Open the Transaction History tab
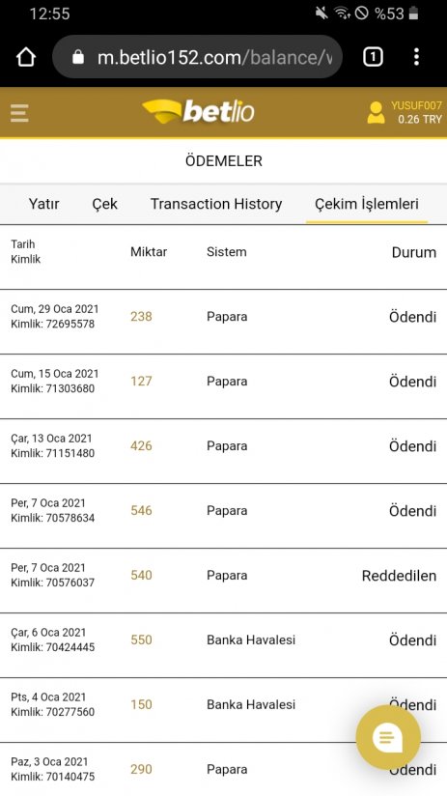This screenshot has height=796, width=447. point(216,204)
